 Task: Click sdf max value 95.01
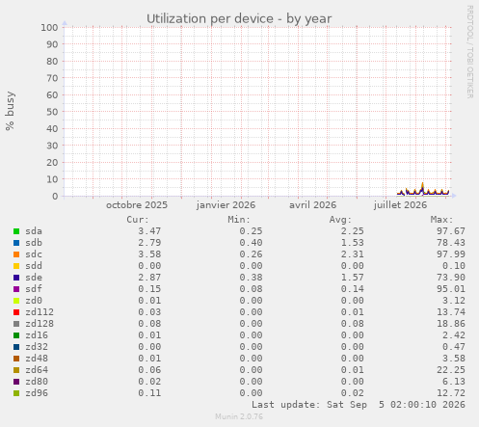pos(451,289)
